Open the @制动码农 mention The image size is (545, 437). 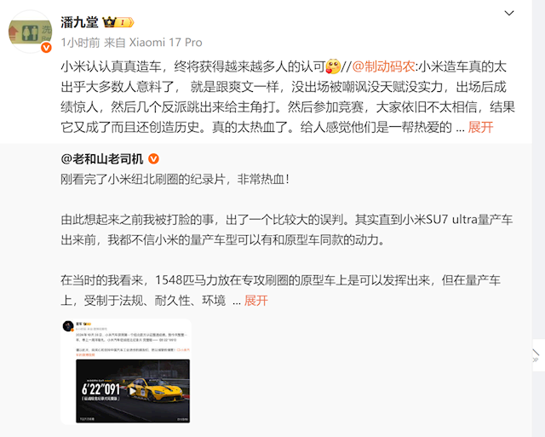point(384,66)
